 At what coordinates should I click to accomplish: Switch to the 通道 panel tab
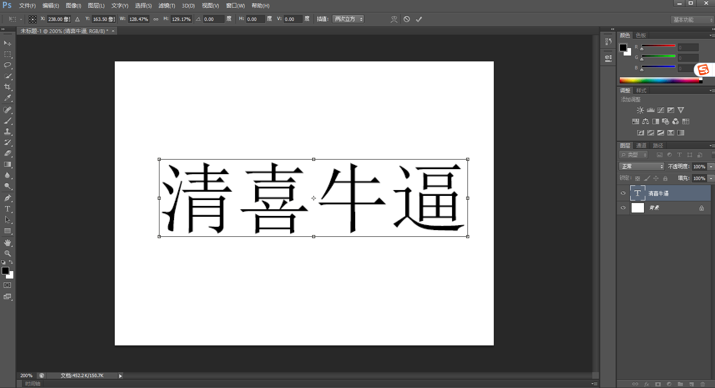(642, 145)
